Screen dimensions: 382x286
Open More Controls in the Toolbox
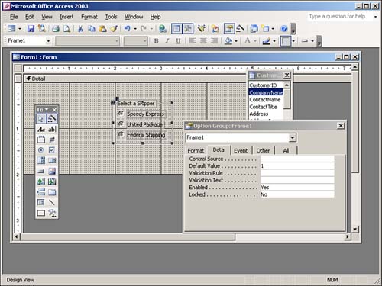(52, 213)
